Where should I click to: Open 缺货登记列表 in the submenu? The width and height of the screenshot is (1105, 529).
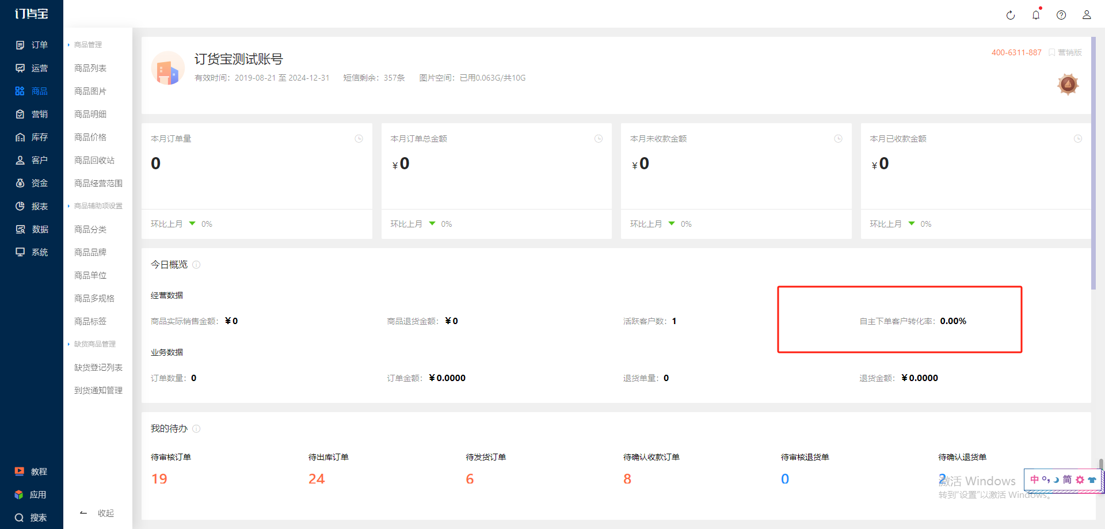98,367
